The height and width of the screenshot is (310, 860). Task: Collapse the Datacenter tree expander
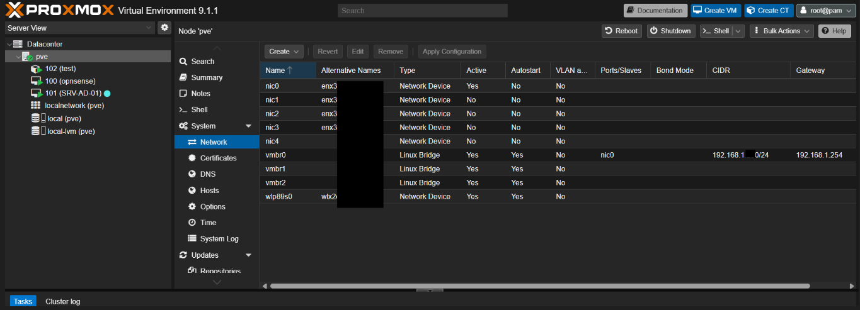[9, 44]
